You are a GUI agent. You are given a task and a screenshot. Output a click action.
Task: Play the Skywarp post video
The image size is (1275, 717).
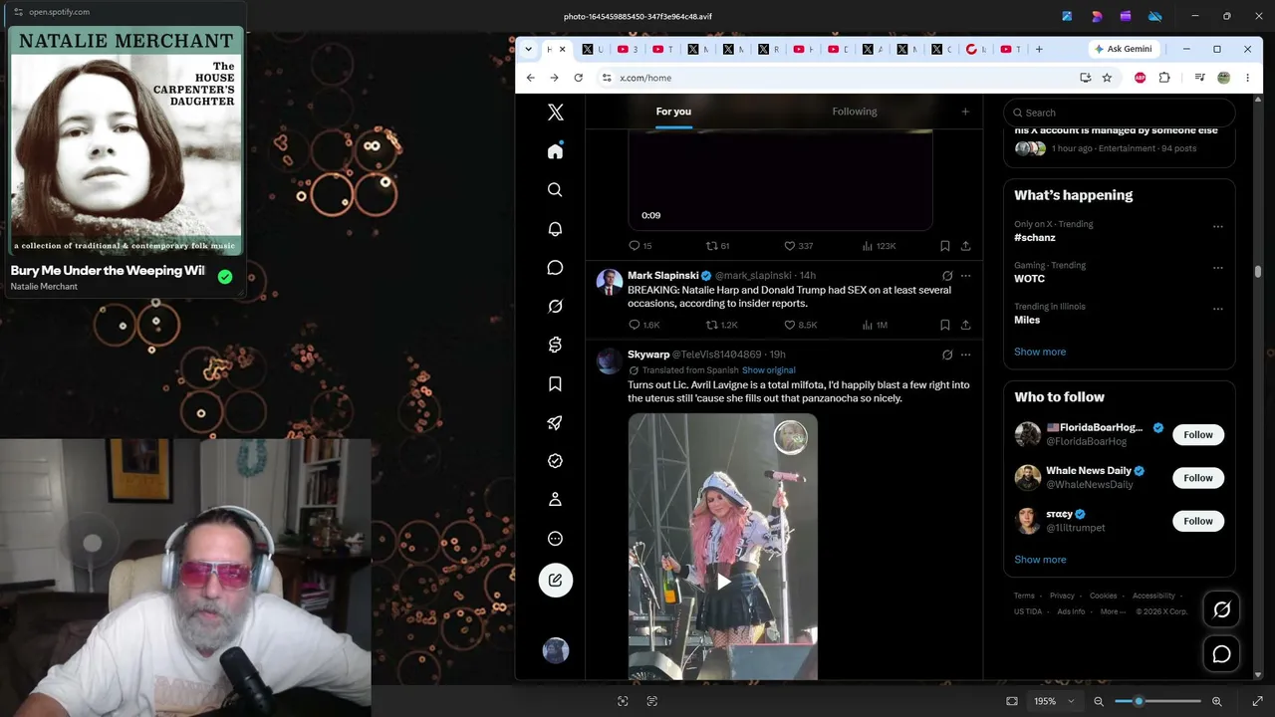[x=723, y=581]
